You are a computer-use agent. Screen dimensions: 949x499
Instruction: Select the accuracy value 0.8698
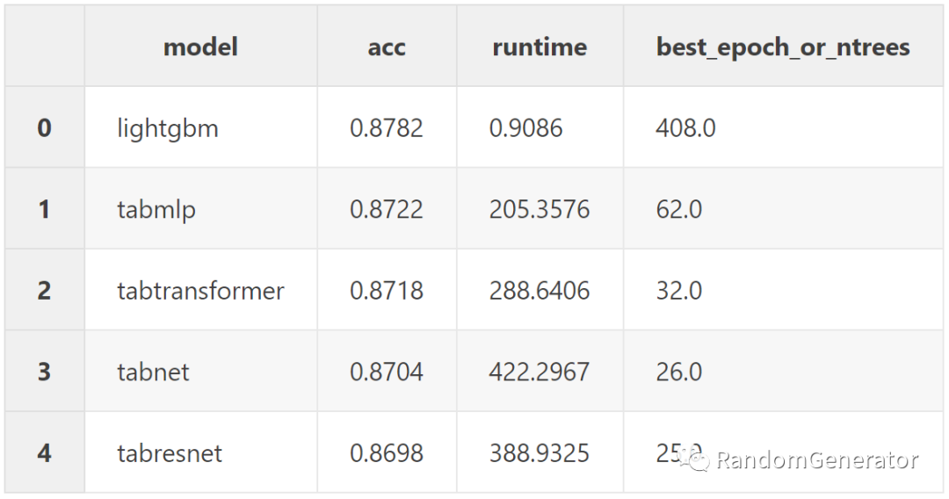click(x=387, y=453)
